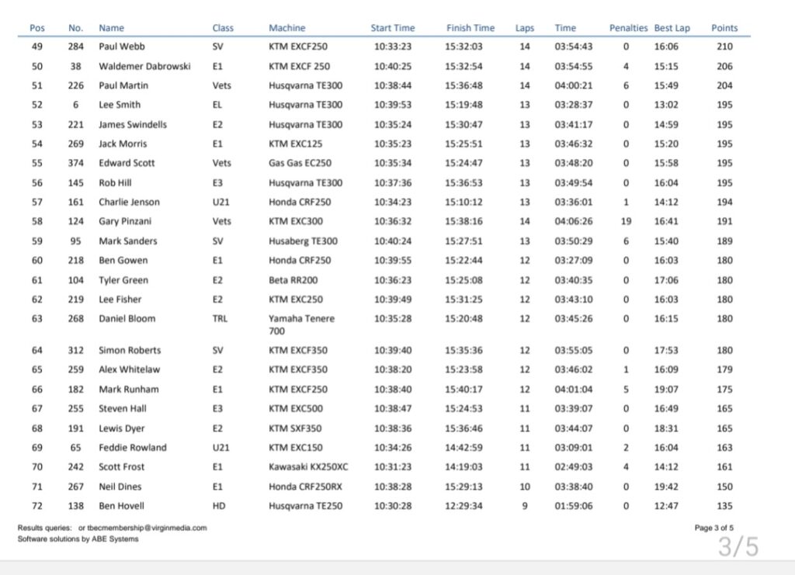795x575 pixels.
Task: Click rider name Paul Webb
Action: [x=120, y=47]
